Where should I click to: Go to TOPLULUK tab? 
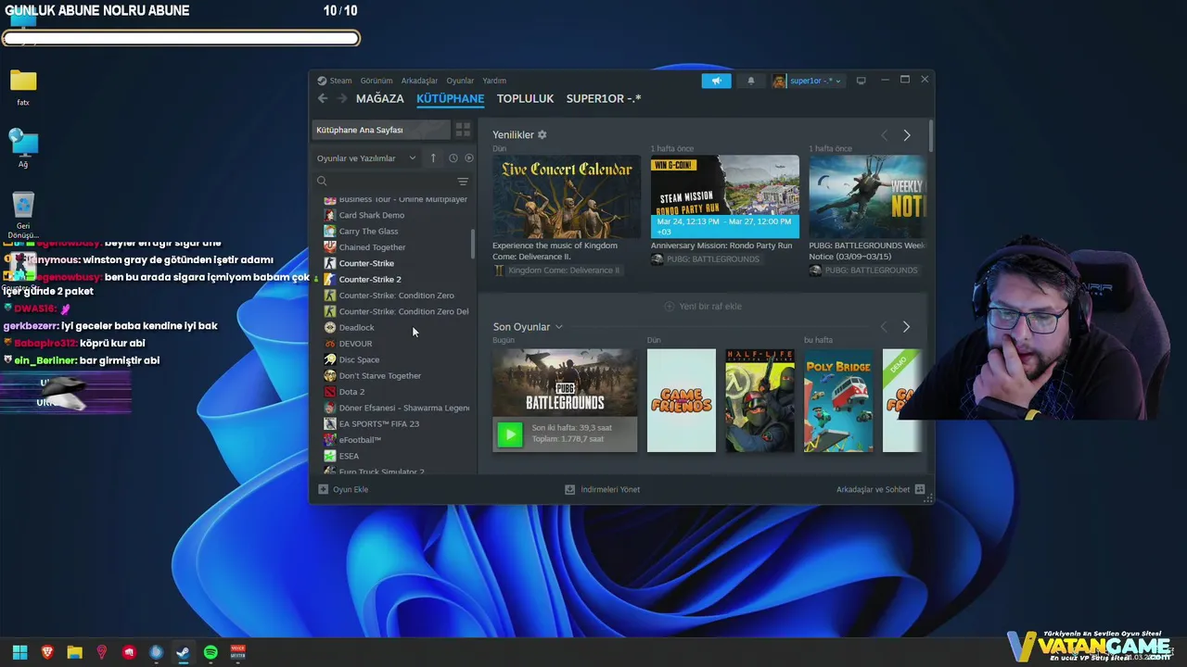coord(525,98)
